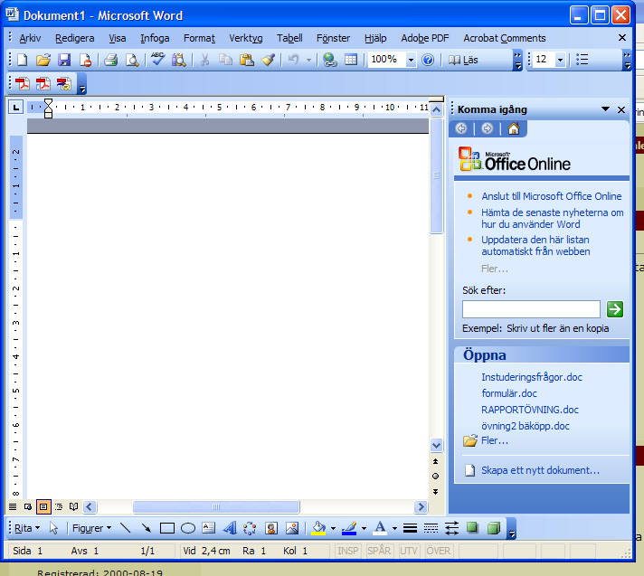Click the Copy icon
The height and width of the screenshot is (576, 644).
225,60
